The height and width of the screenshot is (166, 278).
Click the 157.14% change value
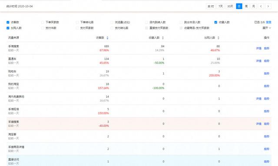(103, 88)
